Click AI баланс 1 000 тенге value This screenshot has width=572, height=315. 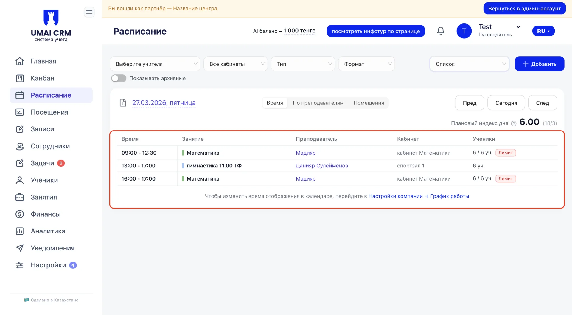(299, 31)
